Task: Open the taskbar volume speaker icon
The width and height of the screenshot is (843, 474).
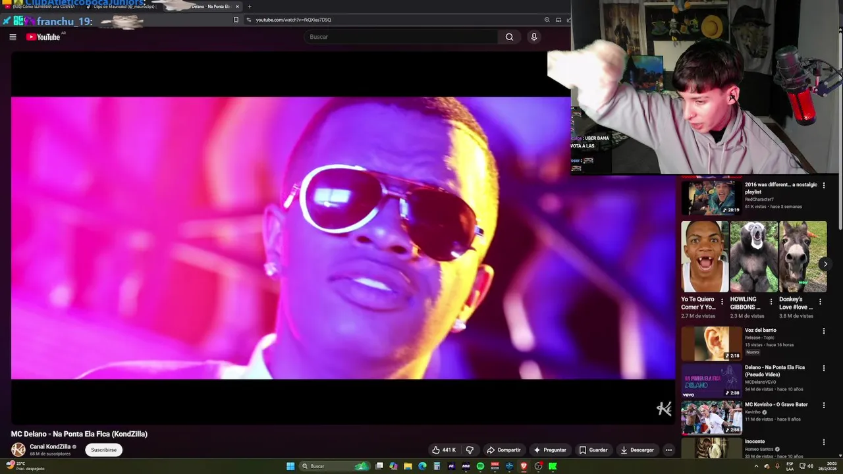Action: [811, 466]
